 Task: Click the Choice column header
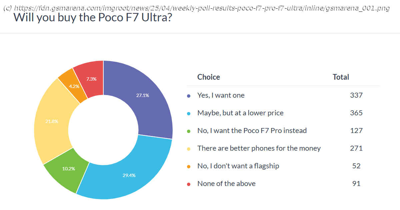[209, 77]
